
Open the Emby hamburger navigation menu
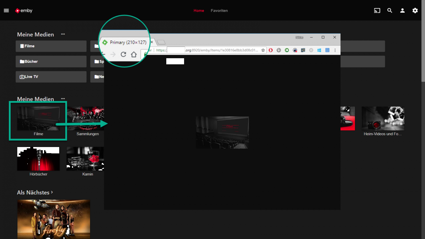click(6, 11)
